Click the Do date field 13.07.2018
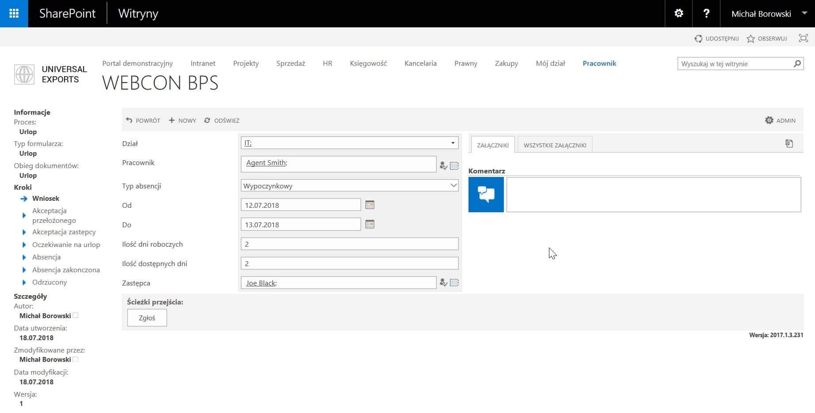Screen dimensions: 815x413 coord(301,224)
